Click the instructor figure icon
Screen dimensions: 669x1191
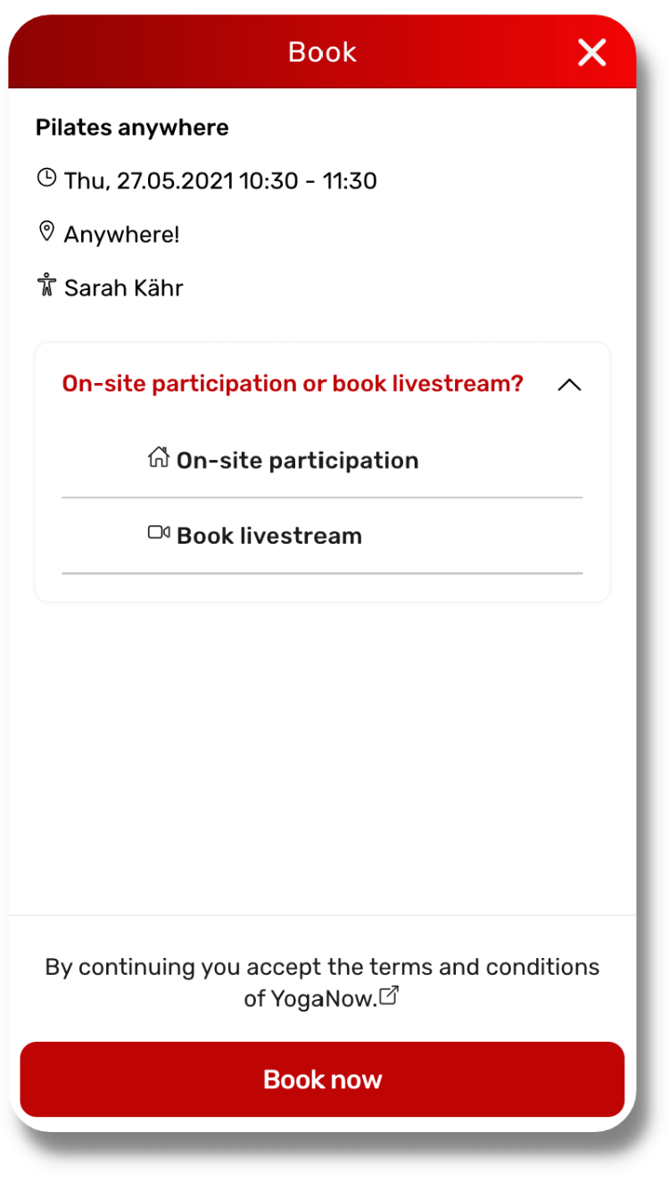(x=46, y=286)
